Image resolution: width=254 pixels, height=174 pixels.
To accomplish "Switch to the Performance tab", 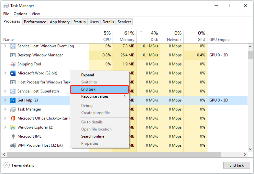I will click(35, 22).
